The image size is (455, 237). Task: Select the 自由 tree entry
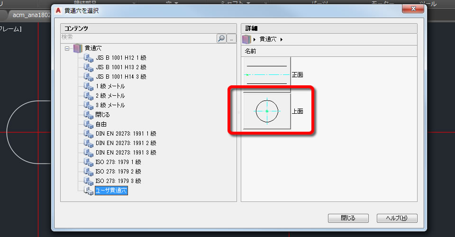tap(101, 124)
